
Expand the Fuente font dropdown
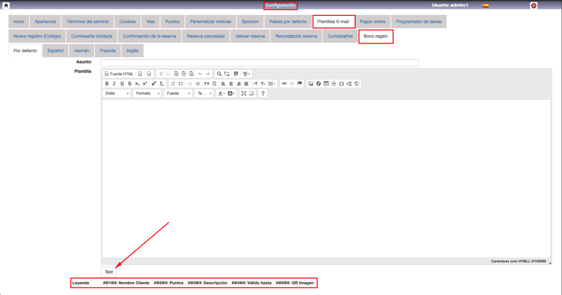178,94
